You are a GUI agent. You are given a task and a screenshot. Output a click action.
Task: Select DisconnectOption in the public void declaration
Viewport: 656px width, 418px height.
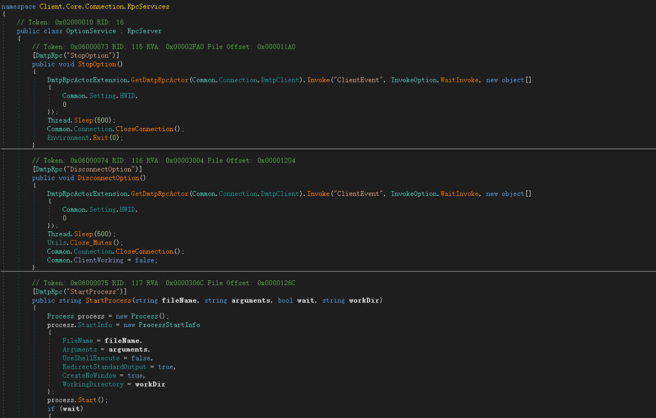pos(108,178)
